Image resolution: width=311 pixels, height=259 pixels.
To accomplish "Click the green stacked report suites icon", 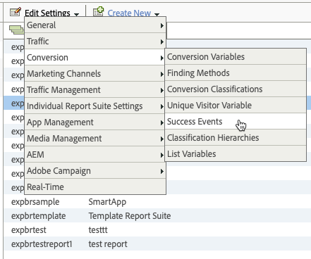I will pos(16,30).
